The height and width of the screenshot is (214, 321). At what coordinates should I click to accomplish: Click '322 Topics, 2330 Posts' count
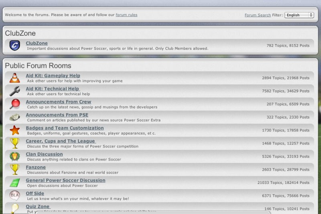pos(288,117)
